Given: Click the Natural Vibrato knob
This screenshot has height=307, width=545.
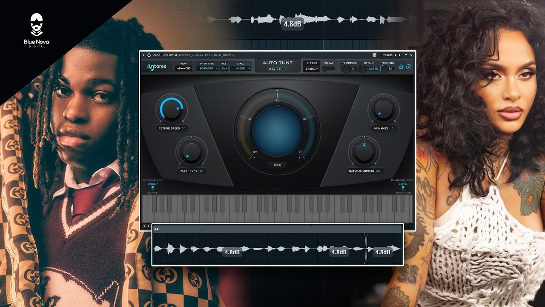Looking at the screenshot, I should pyautogui.click(x=364, y=151).
